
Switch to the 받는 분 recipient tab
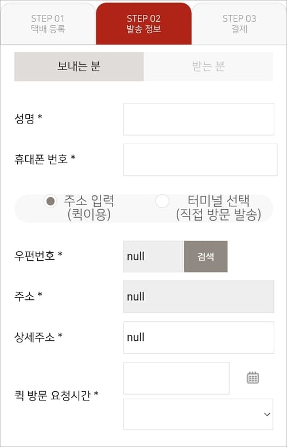pos(208,67)
